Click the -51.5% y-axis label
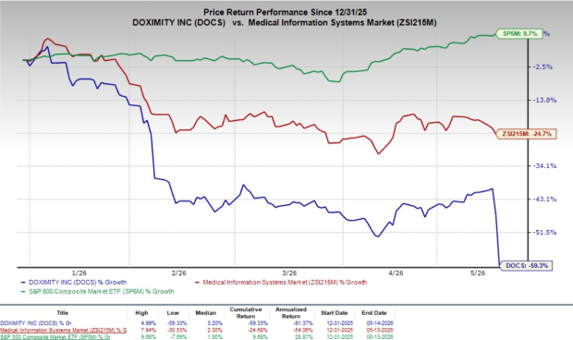This screenshot has height=340, width=573. click(544, 232)
